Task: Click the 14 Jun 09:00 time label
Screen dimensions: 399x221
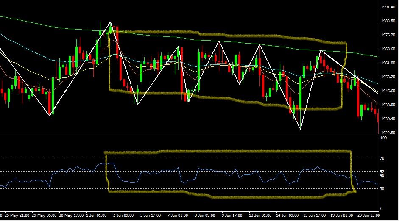Action: click(287, 215)
